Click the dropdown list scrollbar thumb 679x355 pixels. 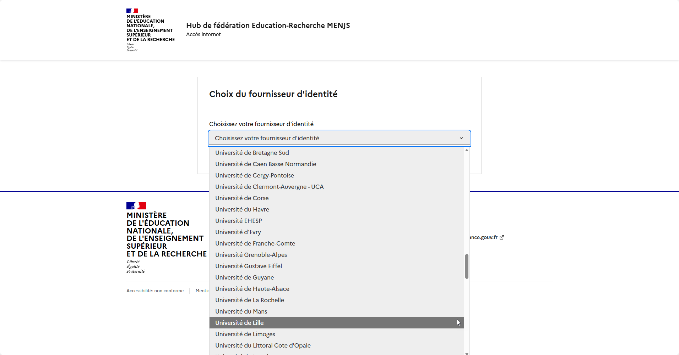pos(467,266)
